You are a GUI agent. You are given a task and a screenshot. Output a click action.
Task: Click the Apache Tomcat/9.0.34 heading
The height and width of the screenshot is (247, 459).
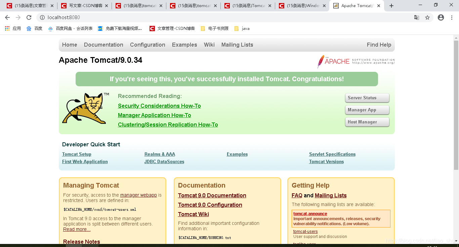[100, 60]
